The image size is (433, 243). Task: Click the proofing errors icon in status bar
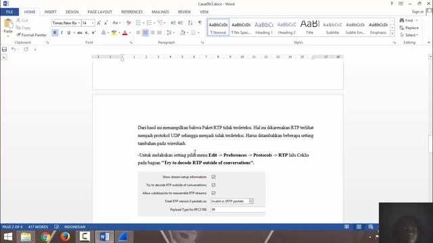(x=57, y=227)
